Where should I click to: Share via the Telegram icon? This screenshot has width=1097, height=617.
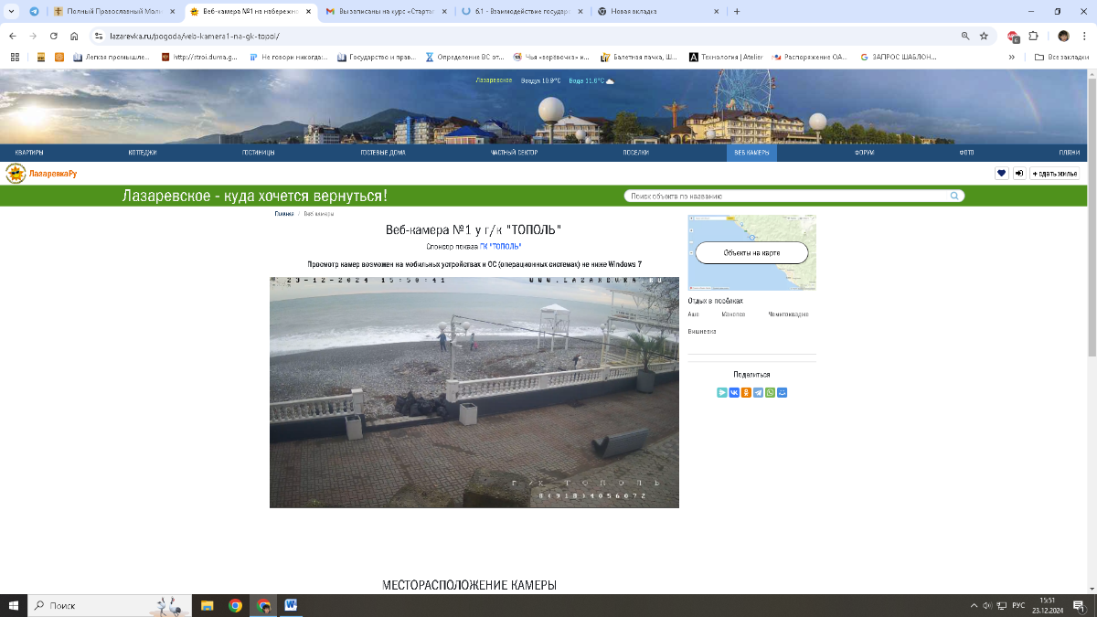click(758, 392)
